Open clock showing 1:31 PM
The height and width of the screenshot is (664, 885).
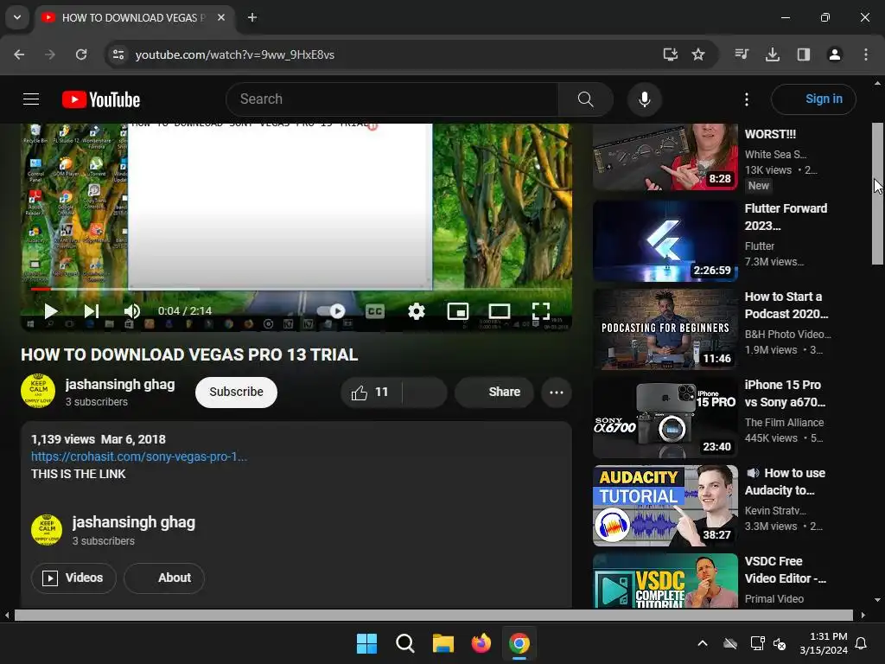[x=824, y=643]
